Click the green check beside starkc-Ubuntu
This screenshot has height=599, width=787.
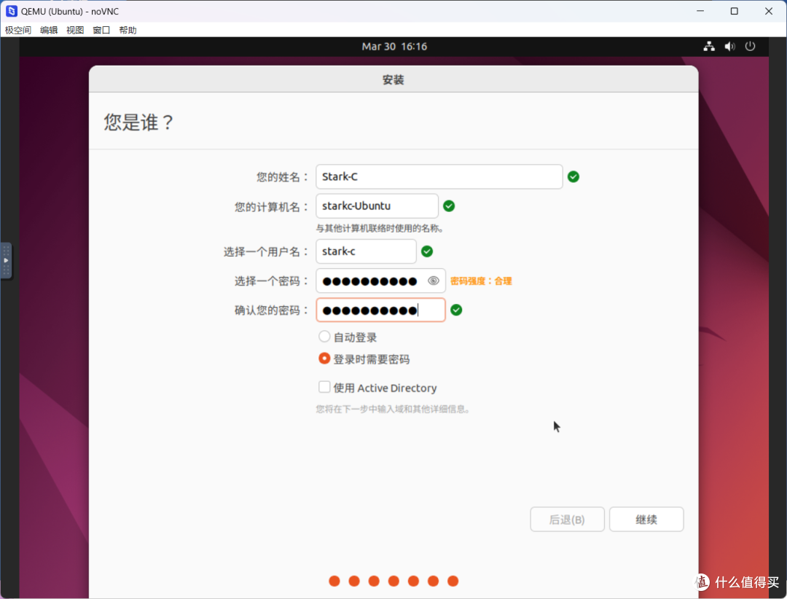pos(449,205)
